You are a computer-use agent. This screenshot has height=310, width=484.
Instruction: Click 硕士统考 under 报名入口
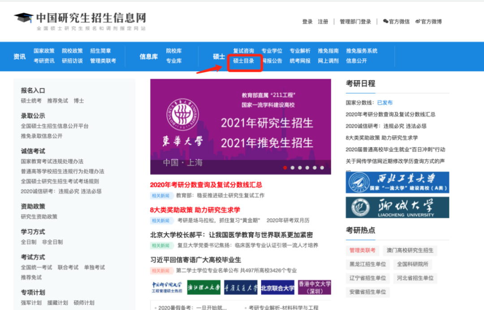pos(31,101)
